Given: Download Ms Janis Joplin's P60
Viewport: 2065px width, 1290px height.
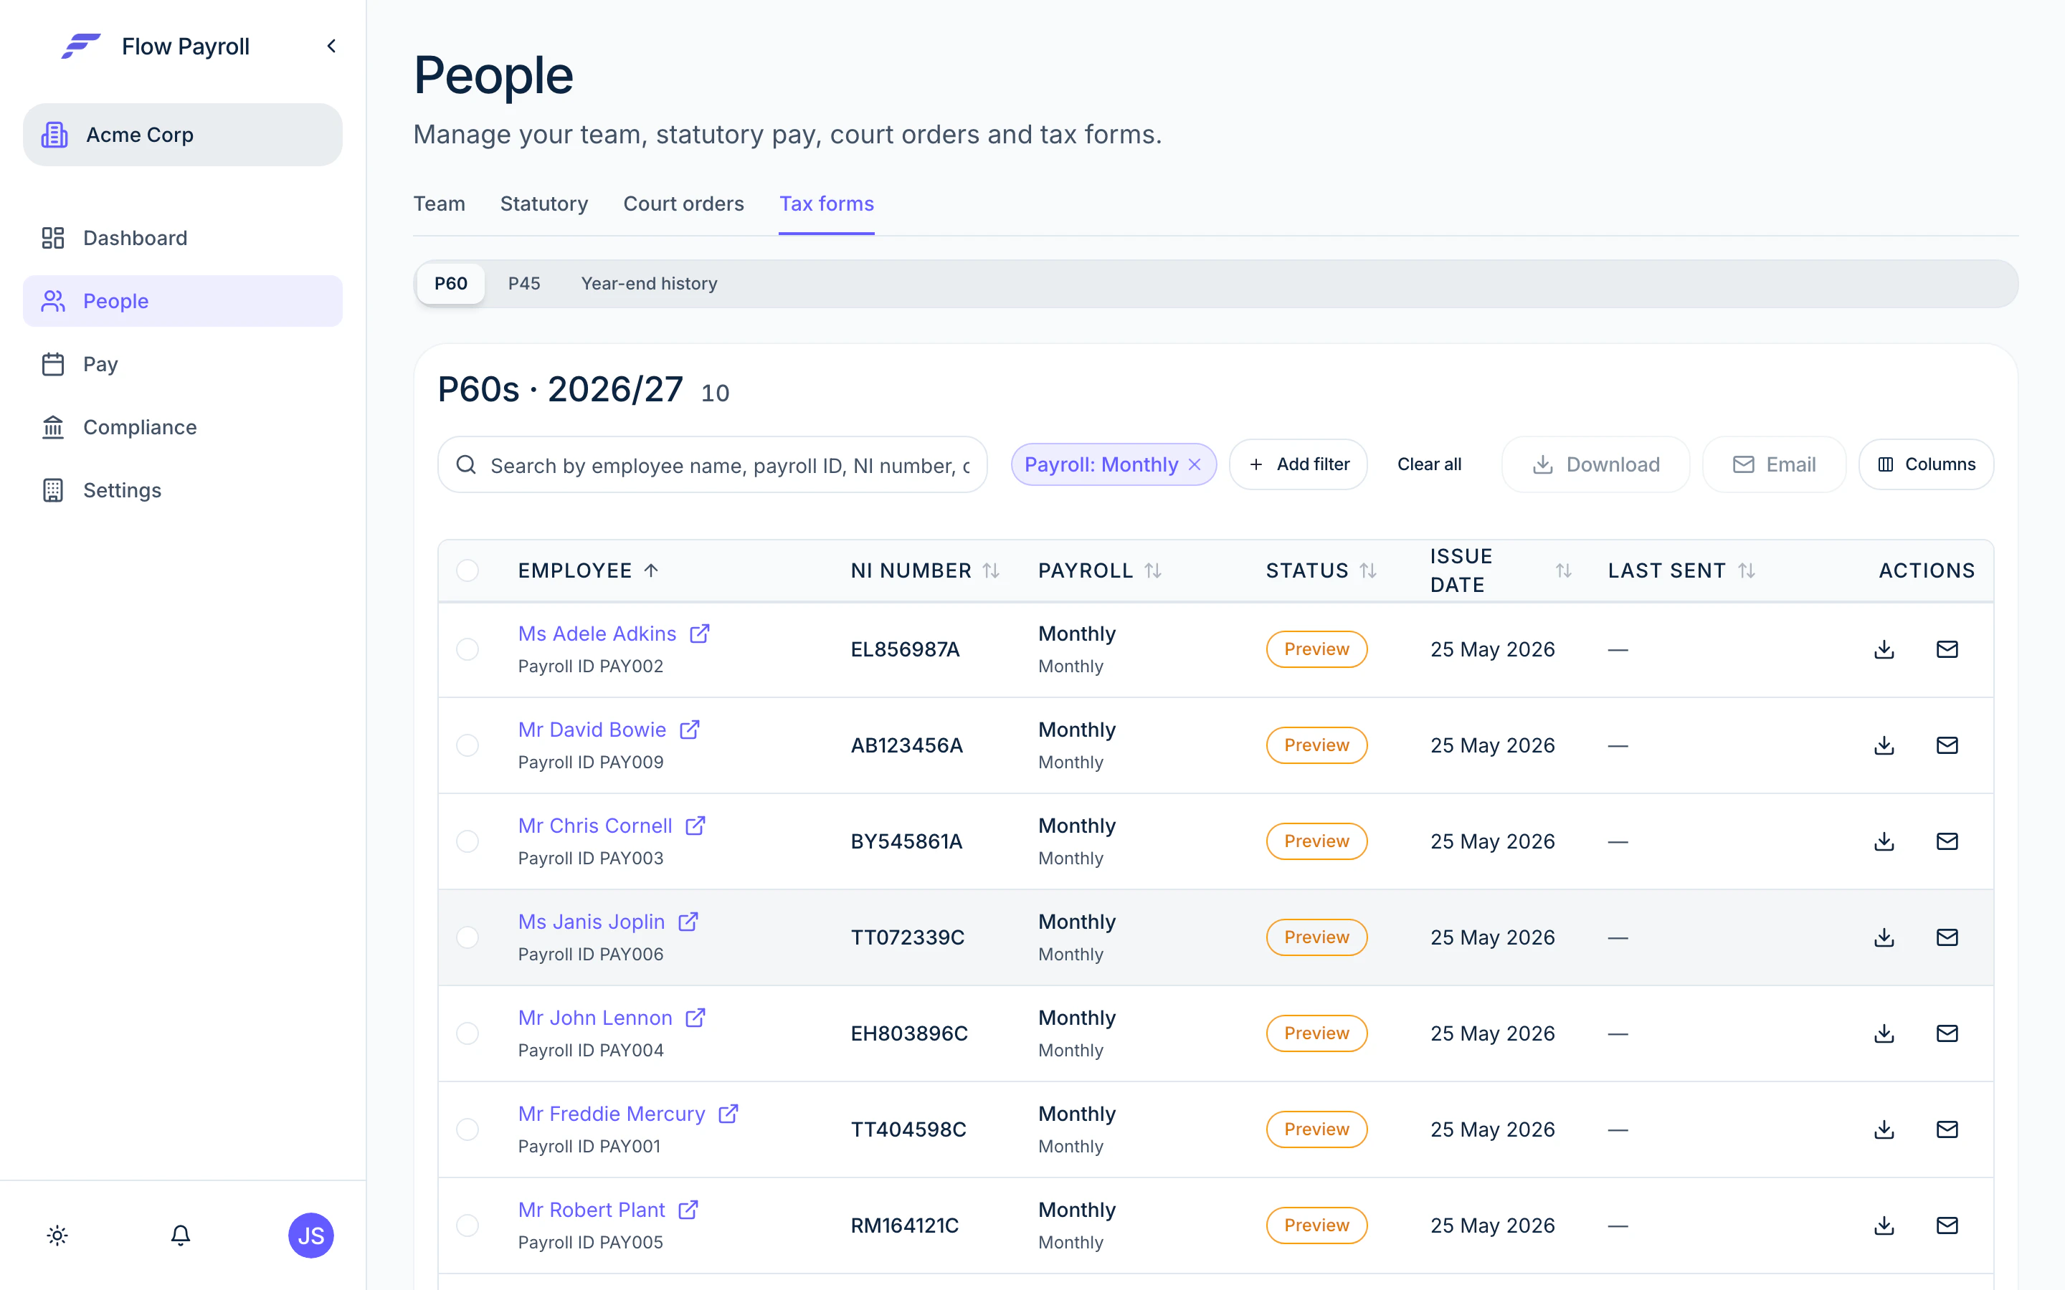Looking at the screenshot, I should point(1884,937).
